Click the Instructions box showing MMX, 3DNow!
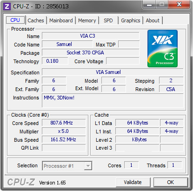193x191 pixels. click(x=113, y=100)
